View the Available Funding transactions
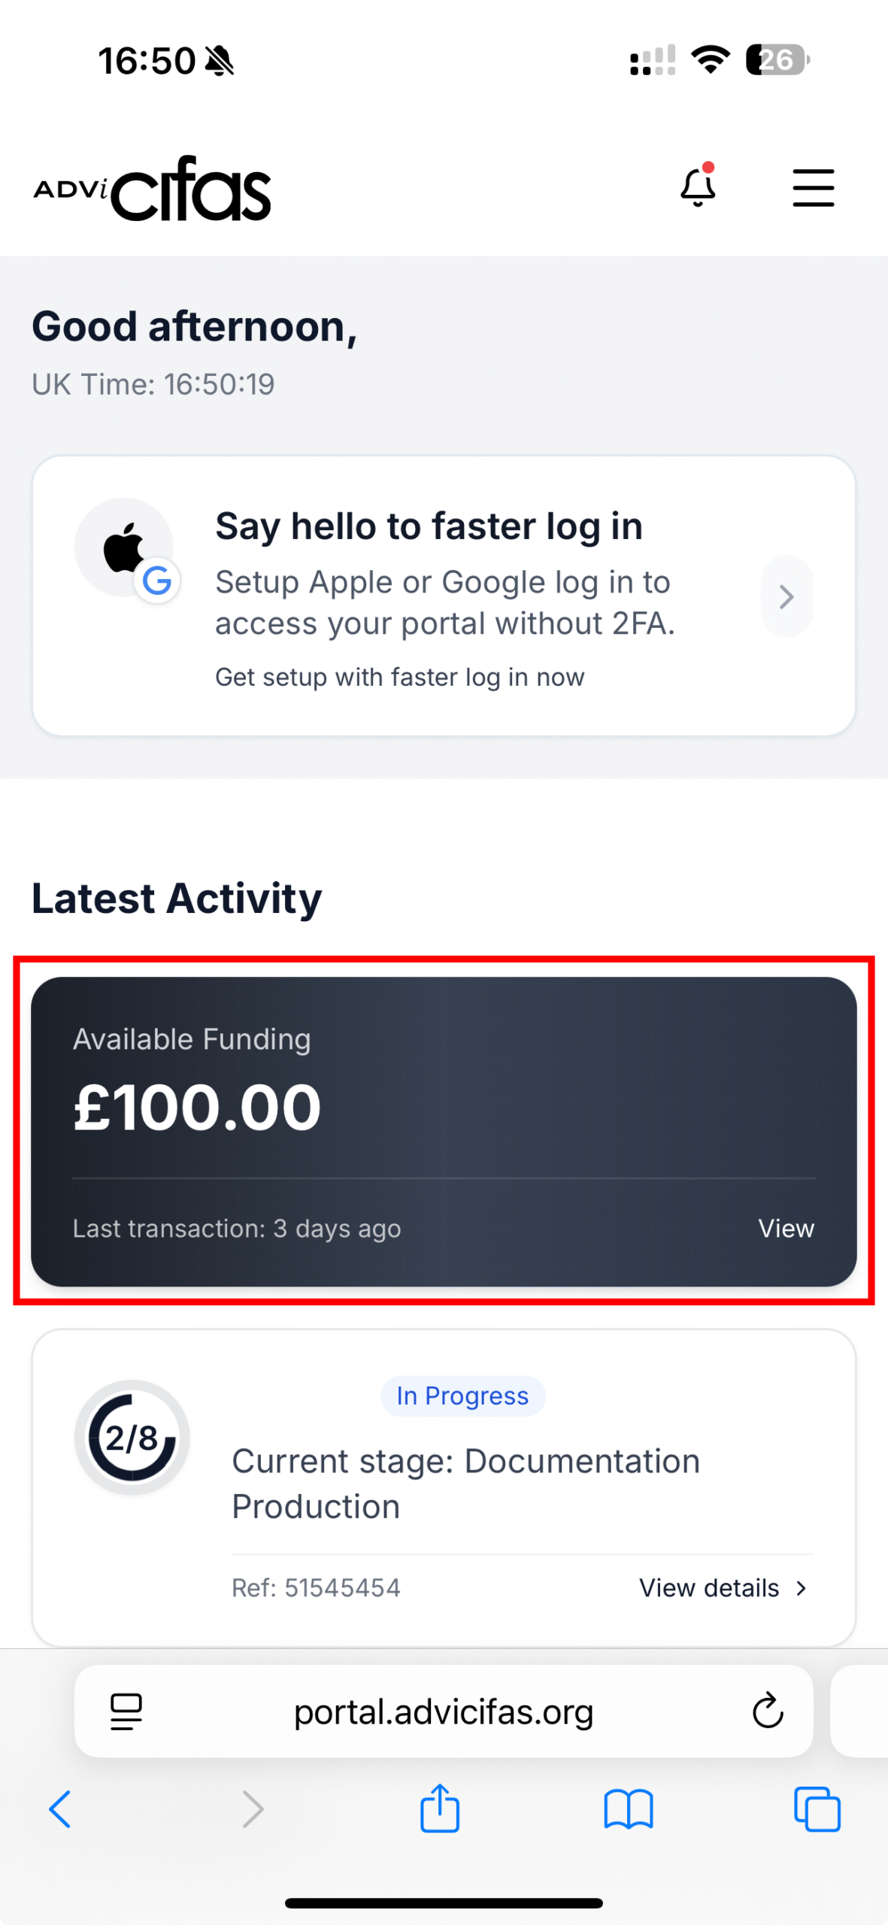The width and height of the screenshot is (888, 1925). [785, 1228]
